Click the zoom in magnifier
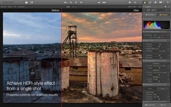Viewport: 171px width, 107px height. [x=71, y=2]
